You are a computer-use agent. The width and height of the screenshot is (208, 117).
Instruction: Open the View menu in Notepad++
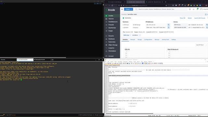(115, 62)
